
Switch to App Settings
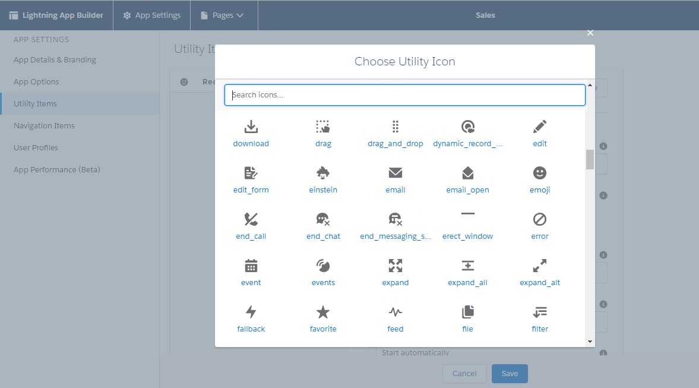(x=151, y=15)
